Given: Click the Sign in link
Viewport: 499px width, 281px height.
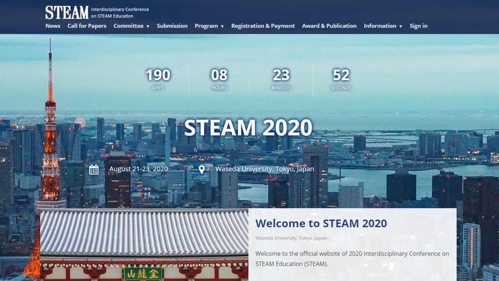Looking at the screenshot, I should (x=418, y=26).
